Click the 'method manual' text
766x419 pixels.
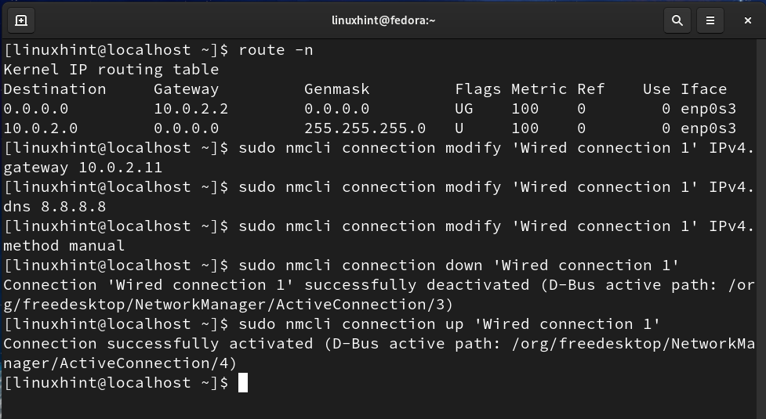tap(64, 246)
